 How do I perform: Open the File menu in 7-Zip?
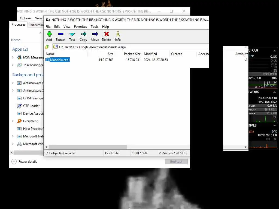tap(48, 26)
